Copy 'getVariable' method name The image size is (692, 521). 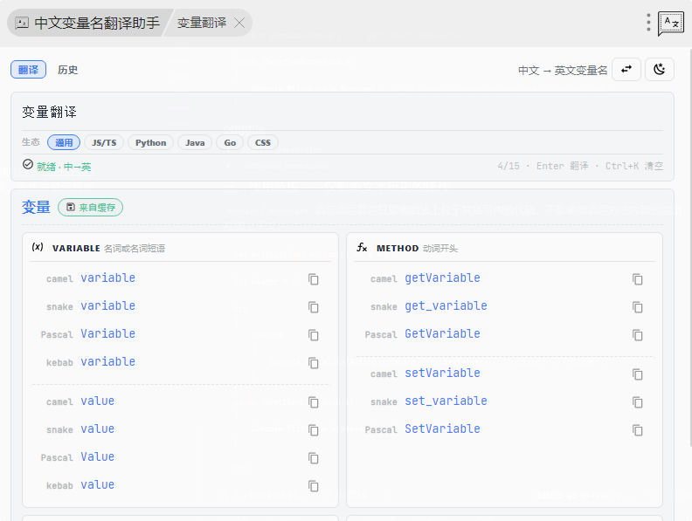click(637, 279)
